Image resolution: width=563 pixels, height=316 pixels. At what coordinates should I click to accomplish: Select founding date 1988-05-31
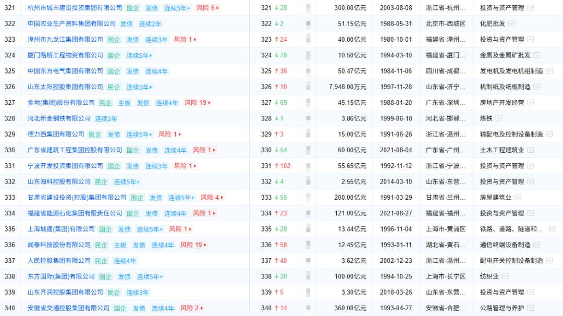pyautogui.click(x=396, y=23)
